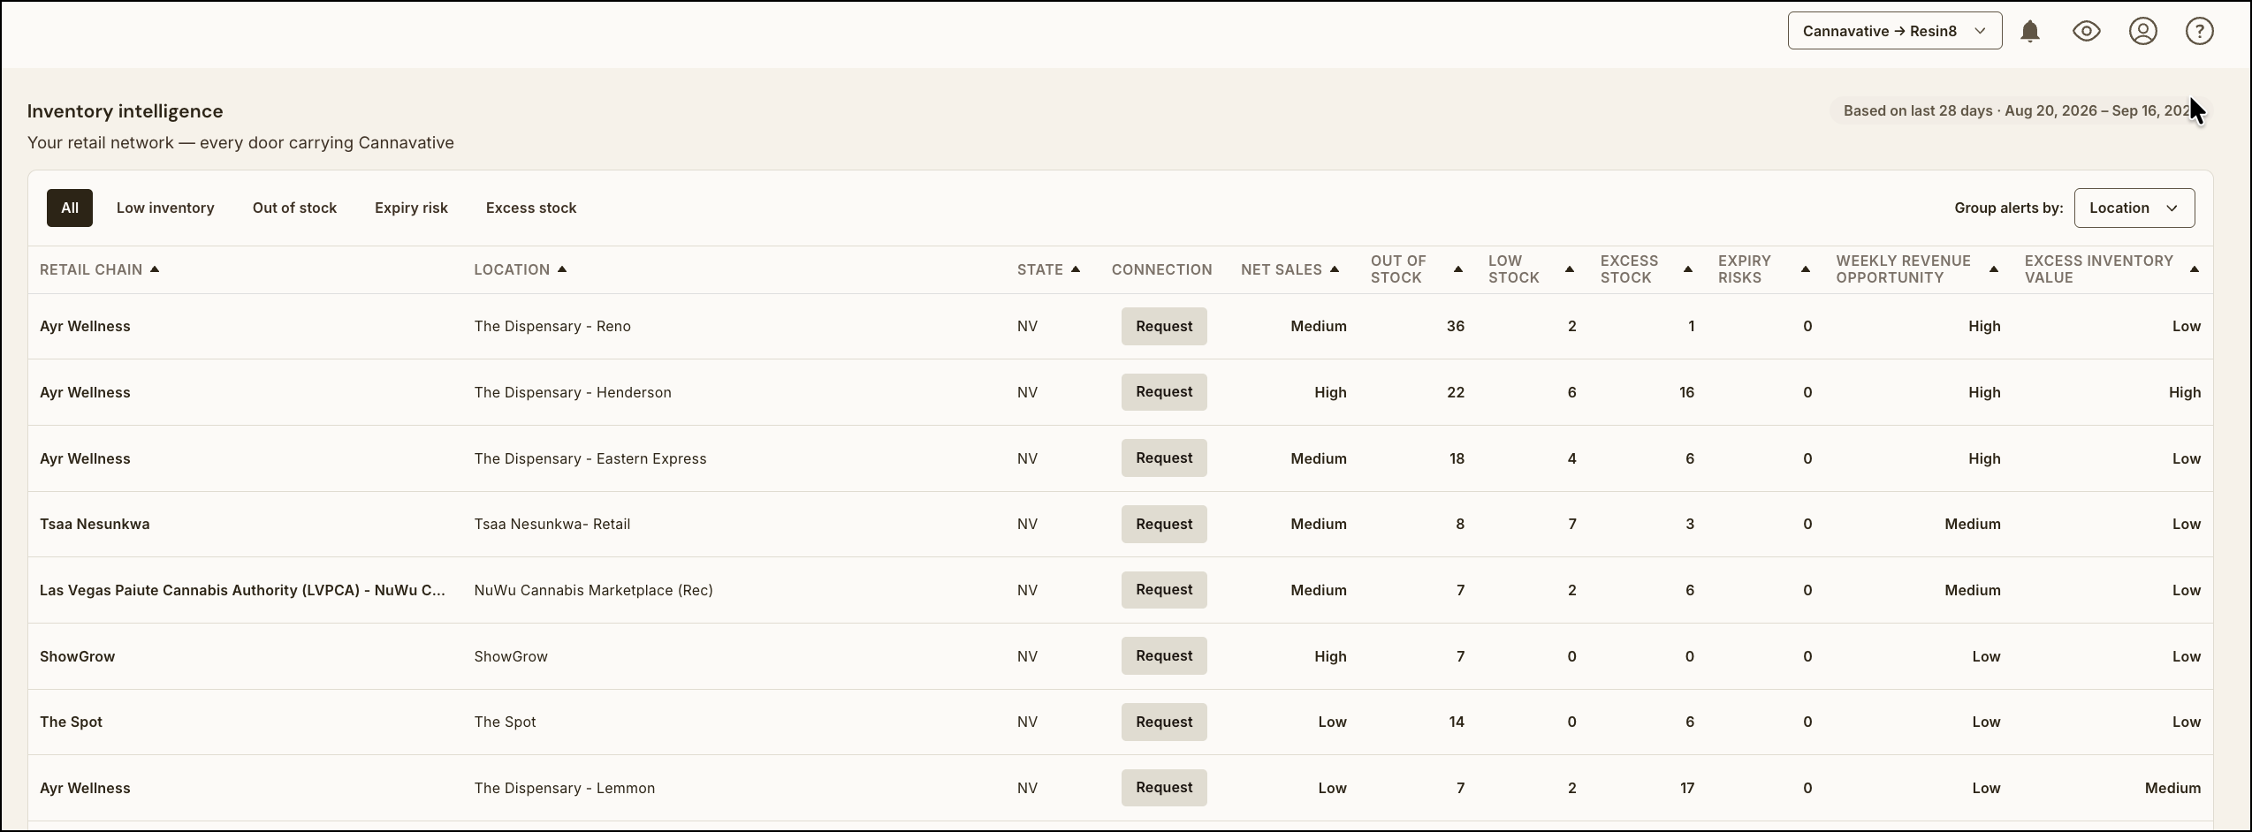Request connection for The Dispensary - Lemmon
This screenshot has height=832, width=2252.
1164,788
